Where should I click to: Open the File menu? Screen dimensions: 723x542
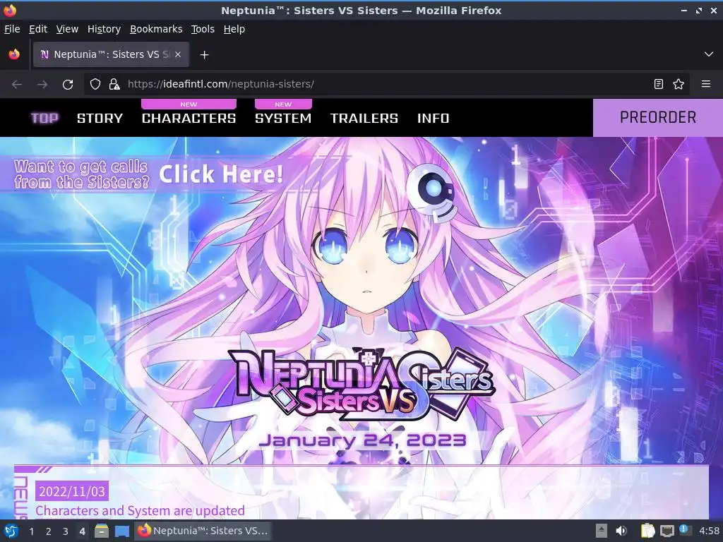(x=12, y=29)
